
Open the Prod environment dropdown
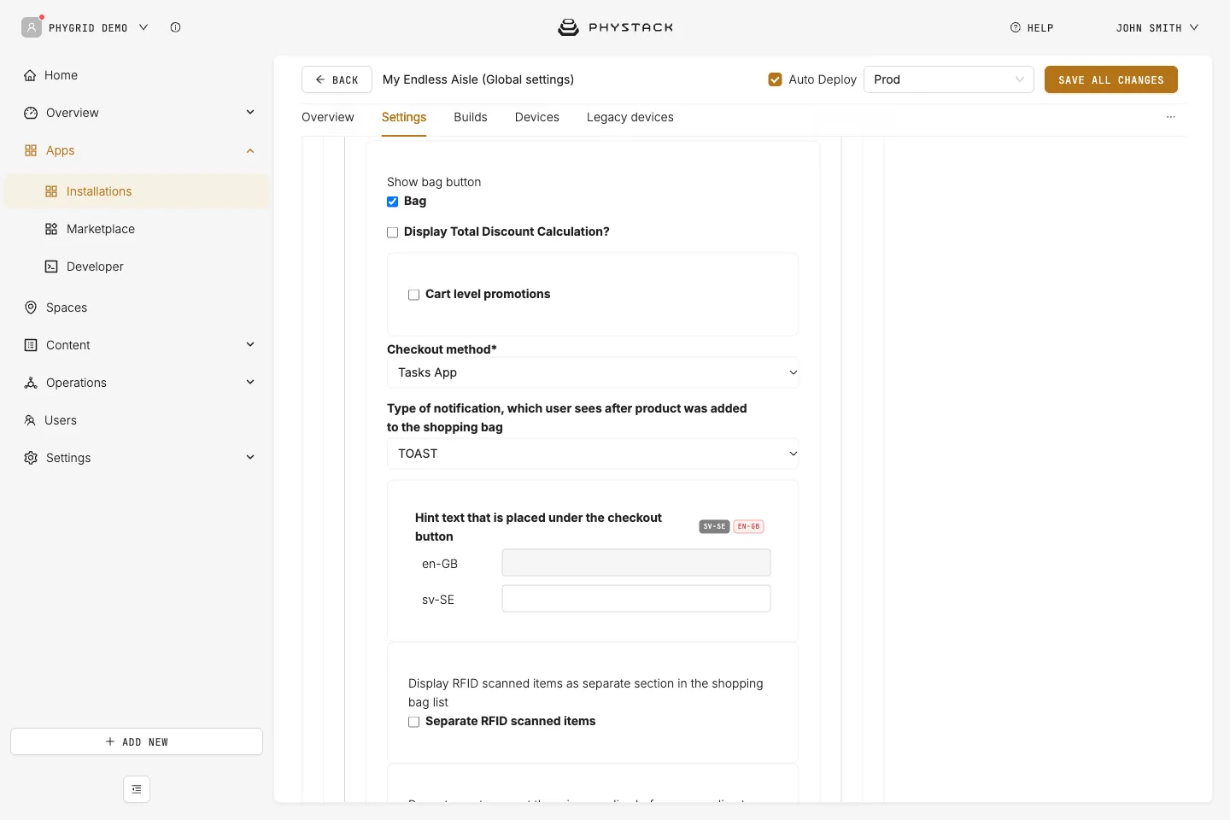tap(949, 79)
